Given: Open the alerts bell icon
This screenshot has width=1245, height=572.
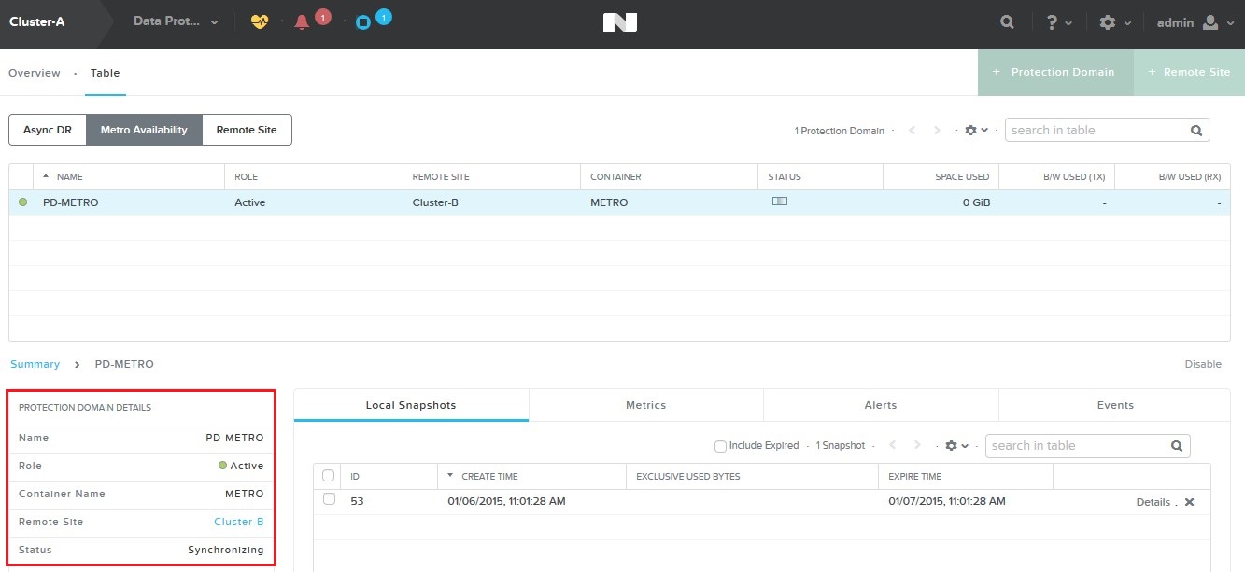Looking at the screenshot, I should click(302, 22).
